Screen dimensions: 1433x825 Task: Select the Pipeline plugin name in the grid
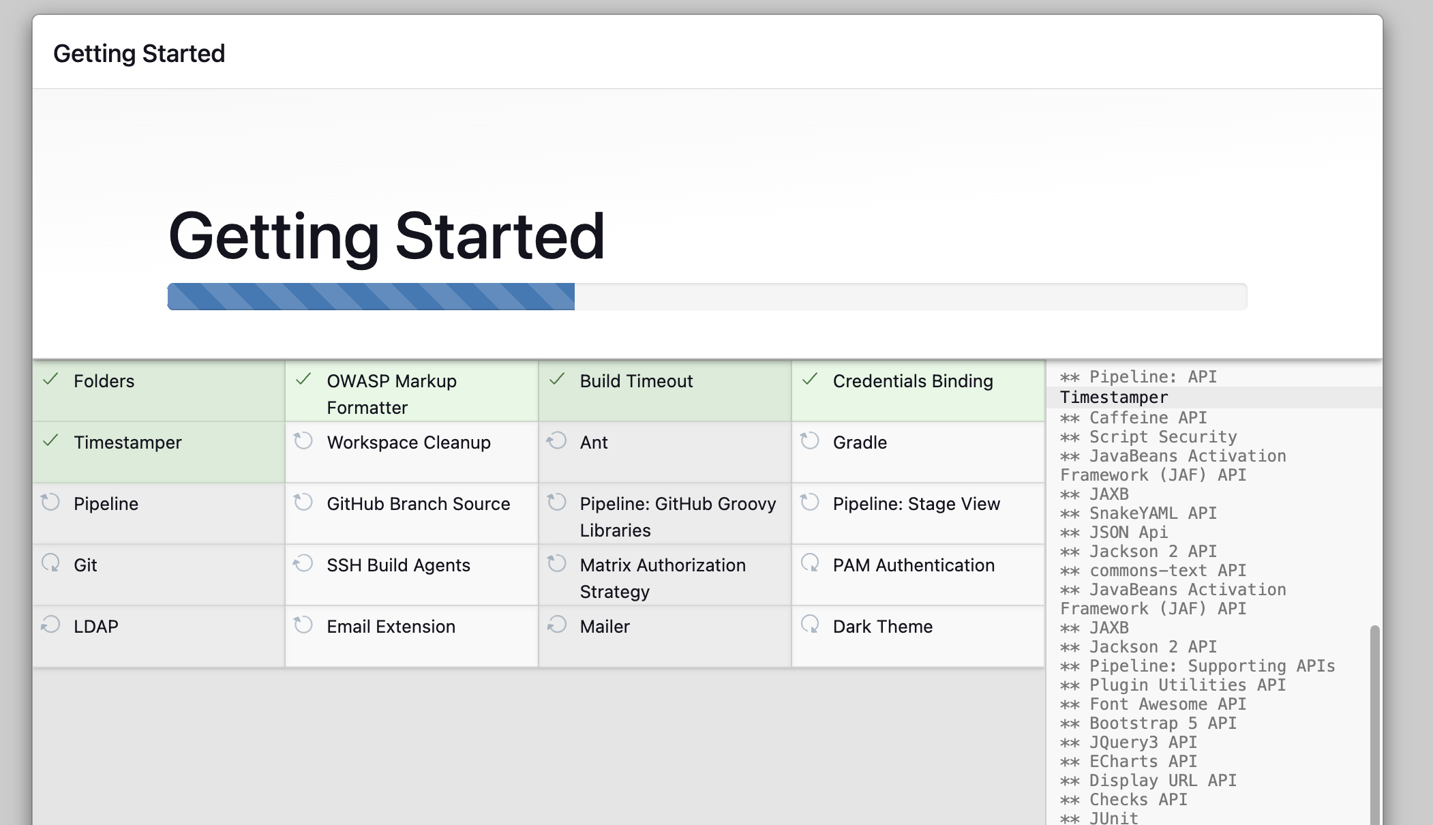[x=106, y=504]
